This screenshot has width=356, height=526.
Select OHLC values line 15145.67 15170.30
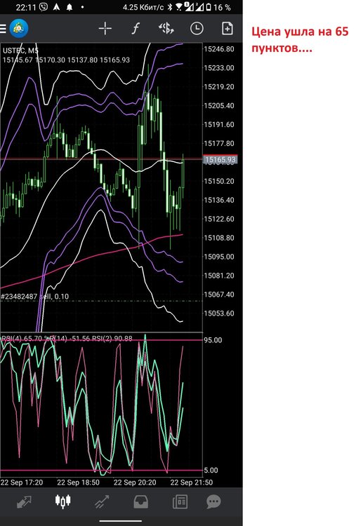point(66,60)
